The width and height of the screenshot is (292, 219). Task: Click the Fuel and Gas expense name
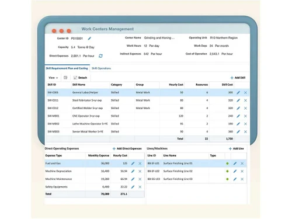point(53,164)
